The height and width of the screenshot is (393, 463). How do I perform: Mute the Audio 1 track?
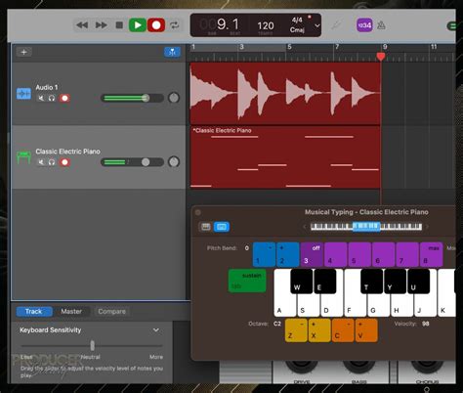click(41, 98)
